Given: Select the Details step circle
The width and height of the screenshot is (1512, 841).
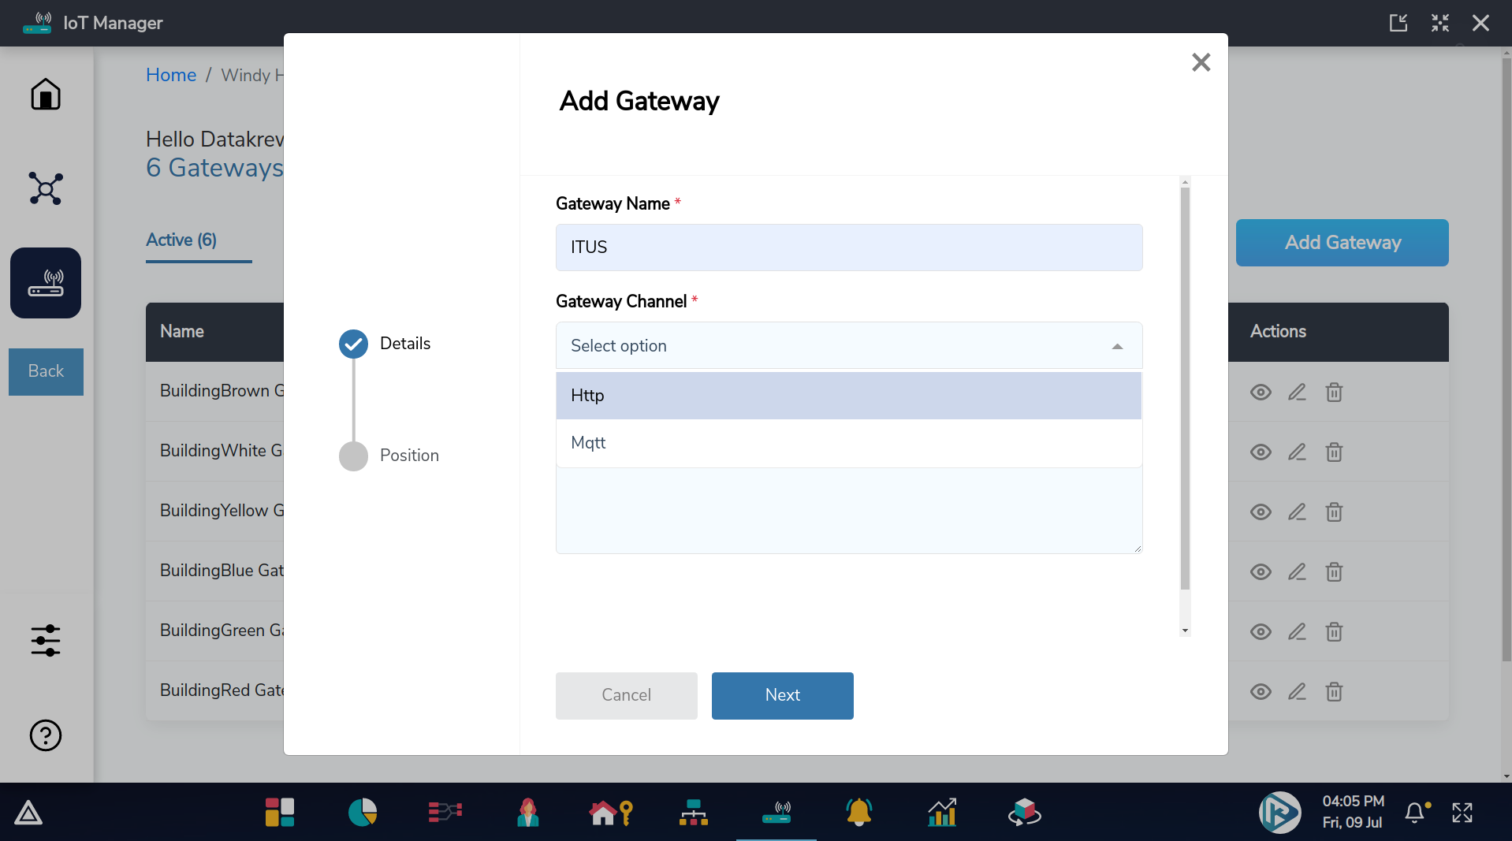Looking at the screenshot, I should point(353,344).
